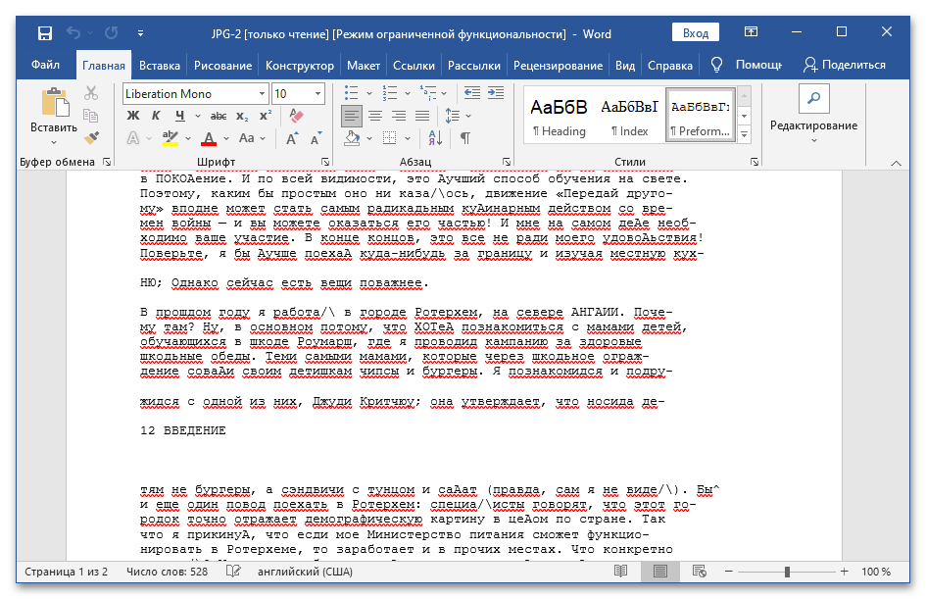
Task: Apply the yellow text highlight color
Action: 171,139
